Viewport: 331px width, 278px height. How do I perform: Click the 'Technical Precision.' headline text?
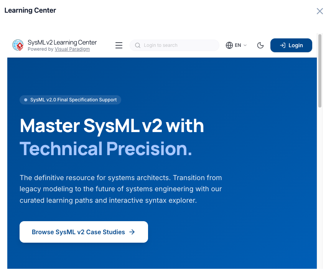coord(106,149)
